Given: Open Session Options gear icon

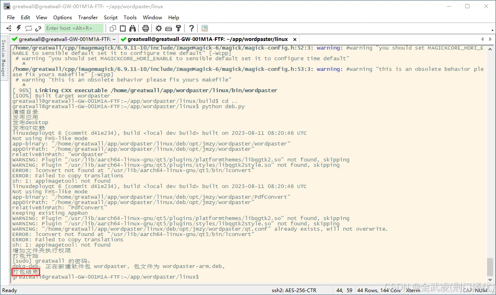Looking at the screenshot, I should [x=159, y=28].
